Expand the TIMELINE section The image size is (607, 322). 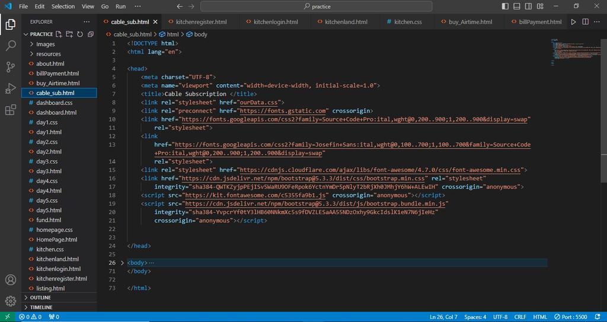pyautogui.click(x=59, y=307)
